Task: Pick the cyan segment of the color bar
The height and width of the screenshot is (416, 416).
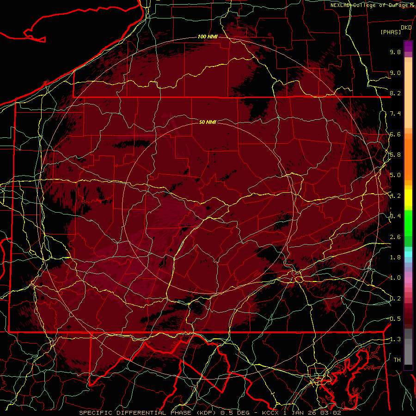Action: [408, 254]
